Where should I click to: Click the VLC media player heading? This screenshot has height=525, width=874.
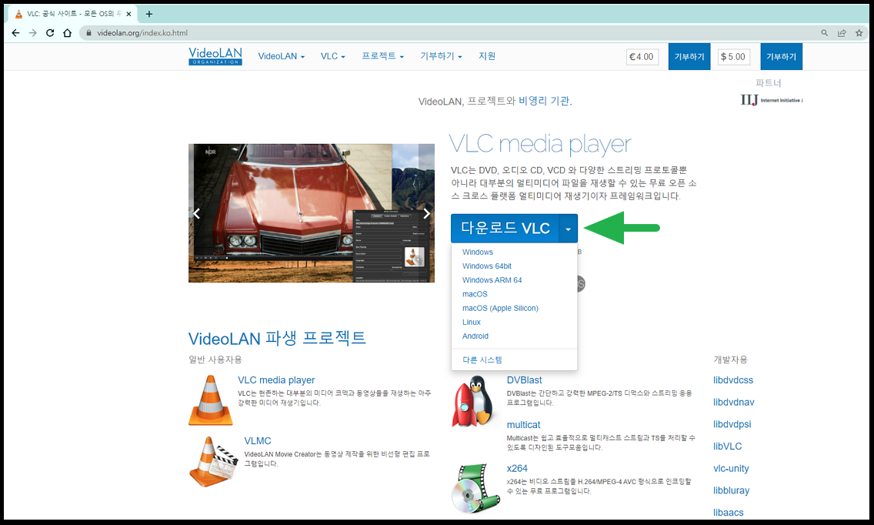(539, 145)
